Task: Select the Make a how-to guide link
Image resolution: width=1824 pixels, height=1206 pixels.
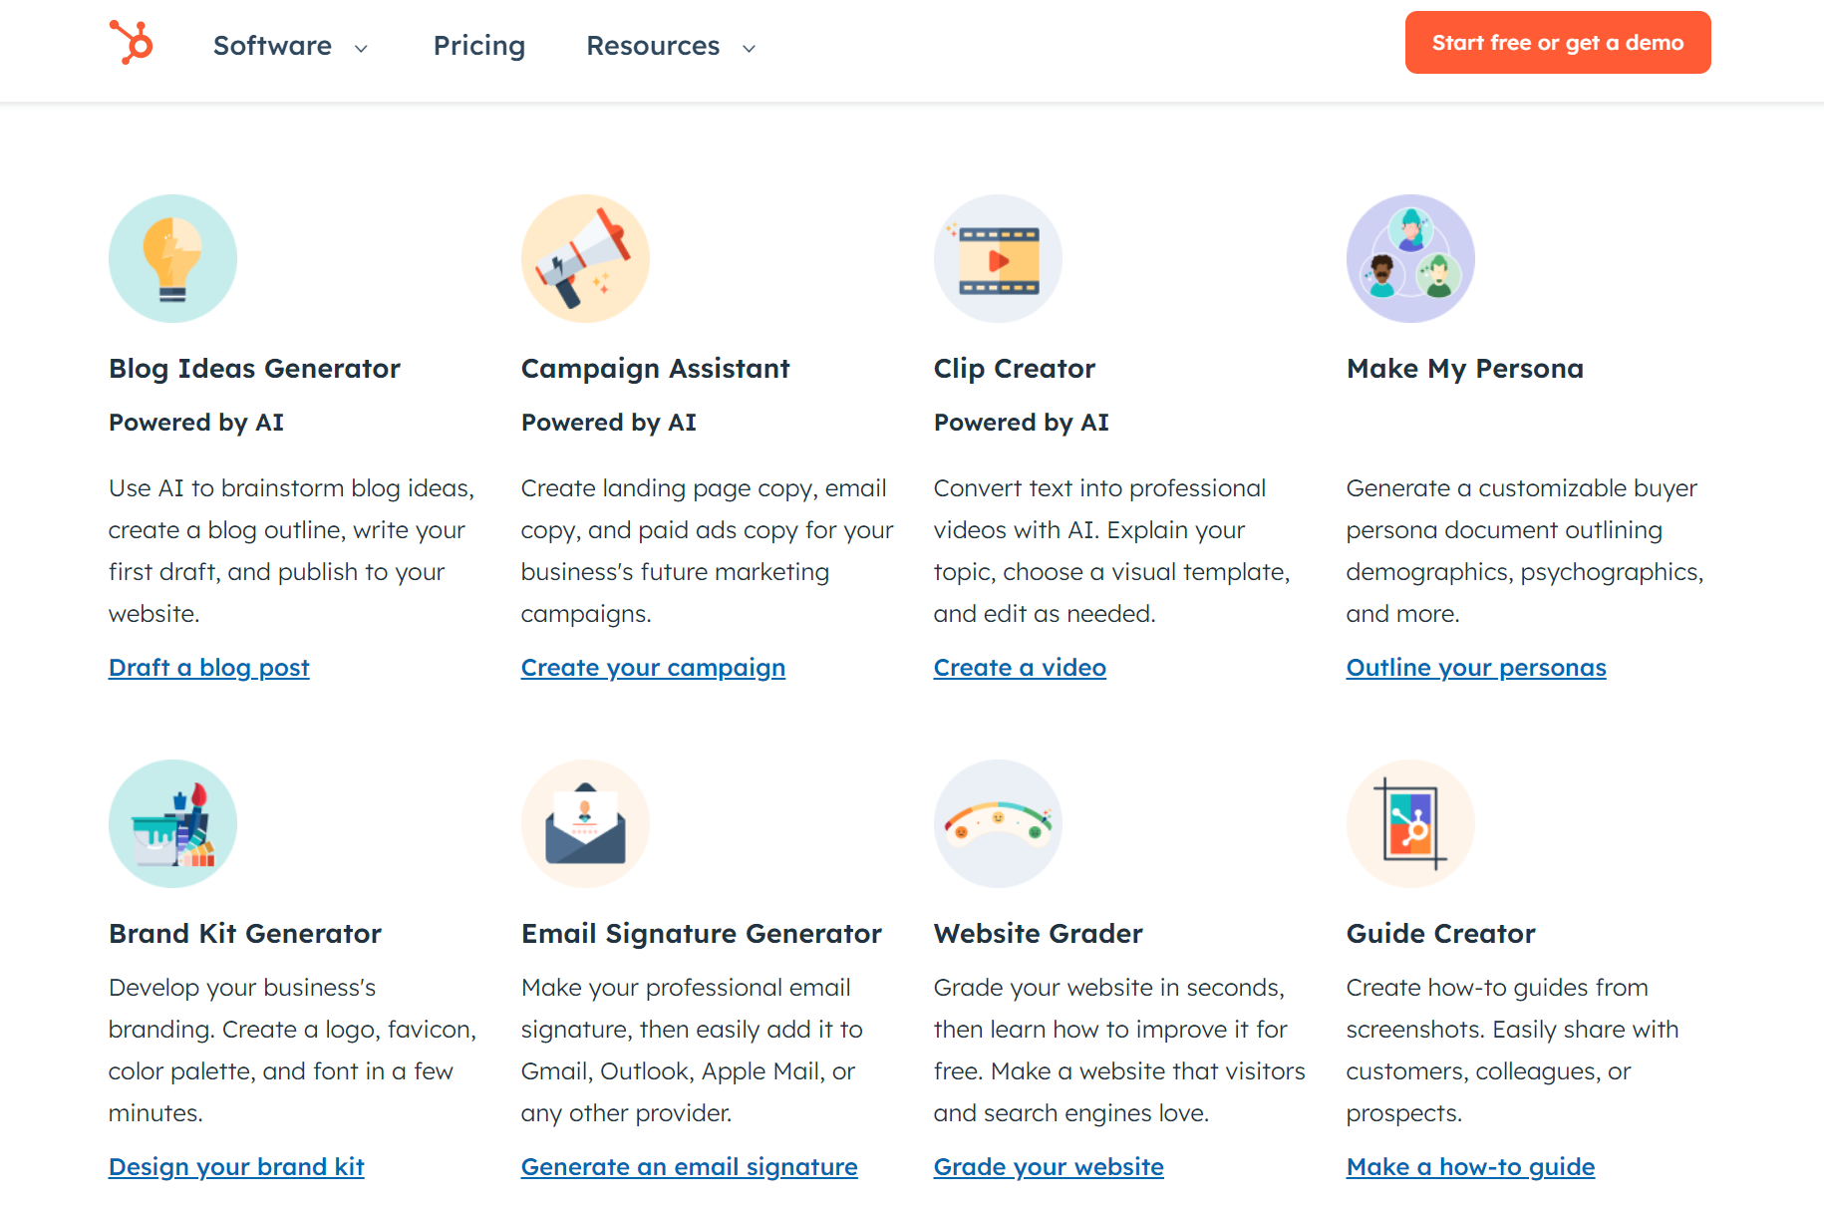Action: coord(1470,1166)
